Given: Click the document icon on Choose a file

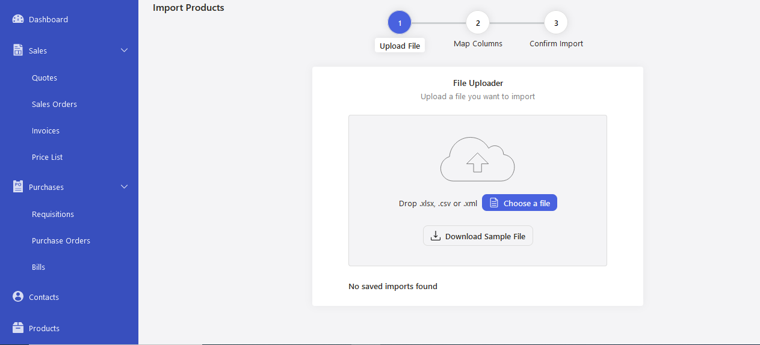Looking at the screenshot, I should click(494, 203).
